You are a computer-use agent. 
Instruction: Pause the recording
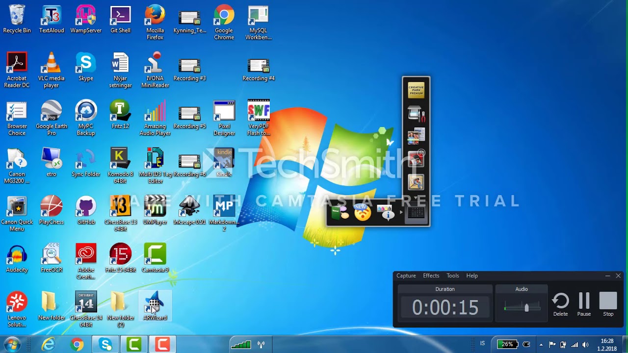tap(584, 304)
